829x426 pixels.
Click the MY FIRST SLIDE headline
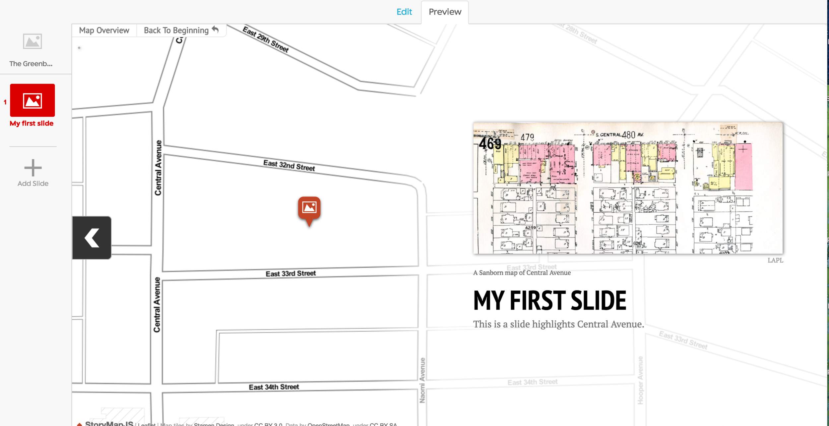click(x=549, y=300)
